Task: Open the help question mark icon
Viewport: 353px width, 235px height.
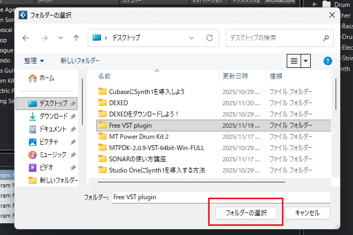Action: click(x=328, y=61)
